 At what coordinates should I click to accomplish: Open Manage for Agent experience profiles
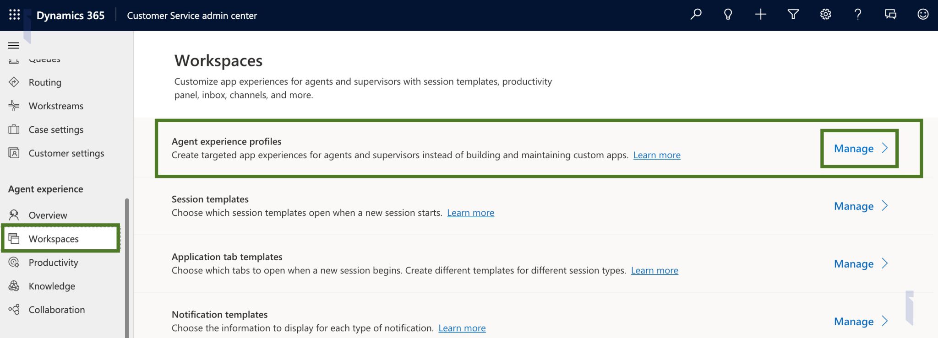pyautogui.click(x=860, y=149)
